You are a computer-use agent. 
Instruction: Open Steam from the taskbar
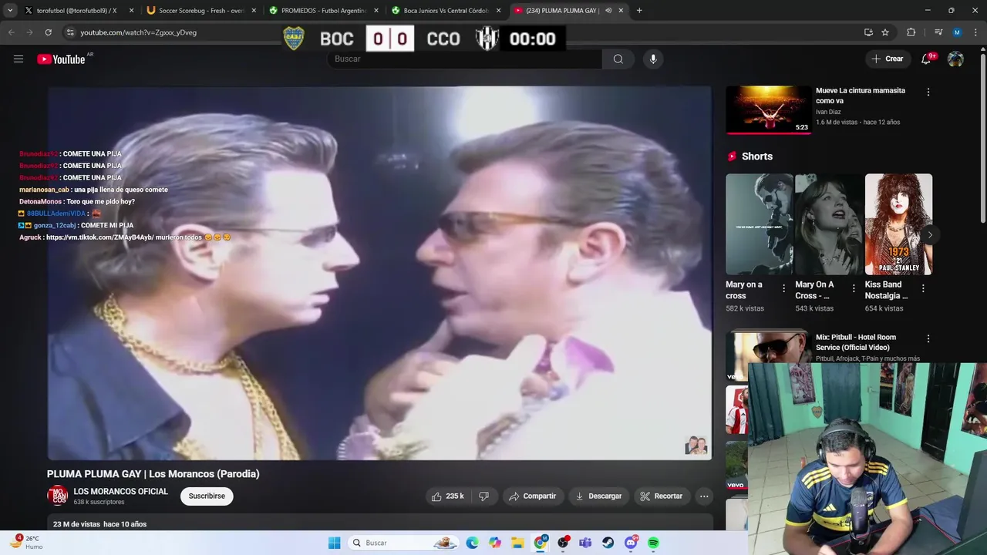click(608, 543)
